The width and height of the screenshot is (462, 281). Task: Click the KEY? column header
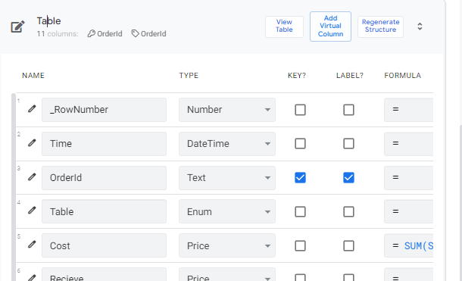[x=297, y=76]
